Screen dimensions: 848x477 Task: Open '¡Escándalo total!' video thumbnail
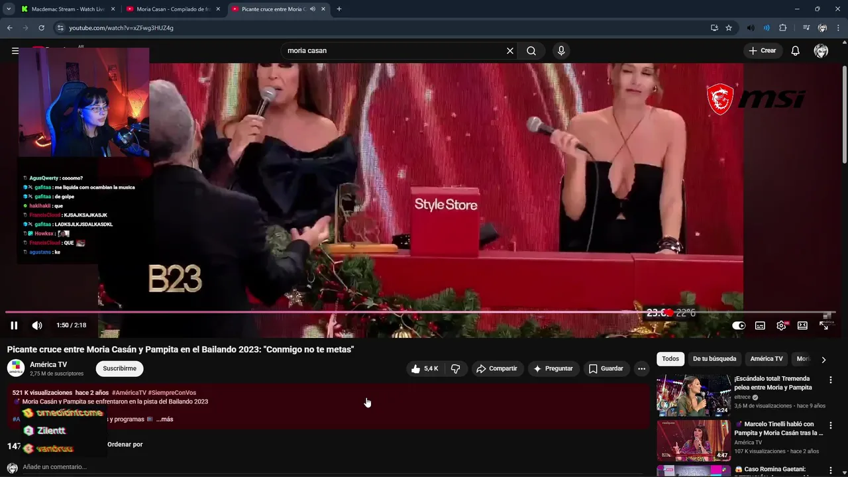(694, 396)
